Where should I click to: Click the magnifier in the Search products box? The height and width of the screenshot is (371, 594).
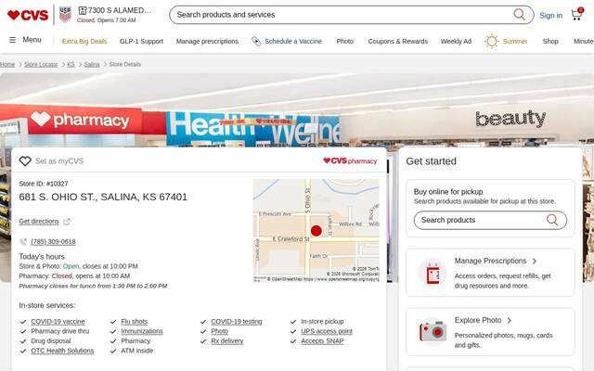(552, 220)
